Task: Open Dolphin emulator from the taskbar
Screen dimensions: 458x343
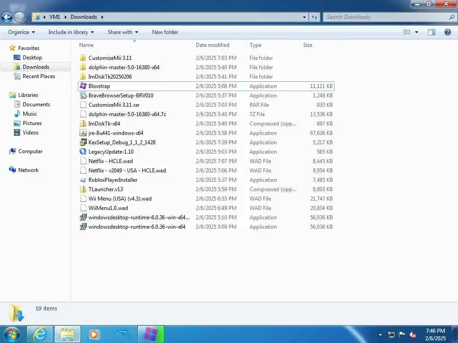Action: tap(123, 334)
